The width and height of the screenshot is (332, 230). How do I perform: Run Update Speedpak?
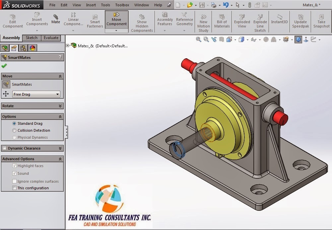coord(300,21)
